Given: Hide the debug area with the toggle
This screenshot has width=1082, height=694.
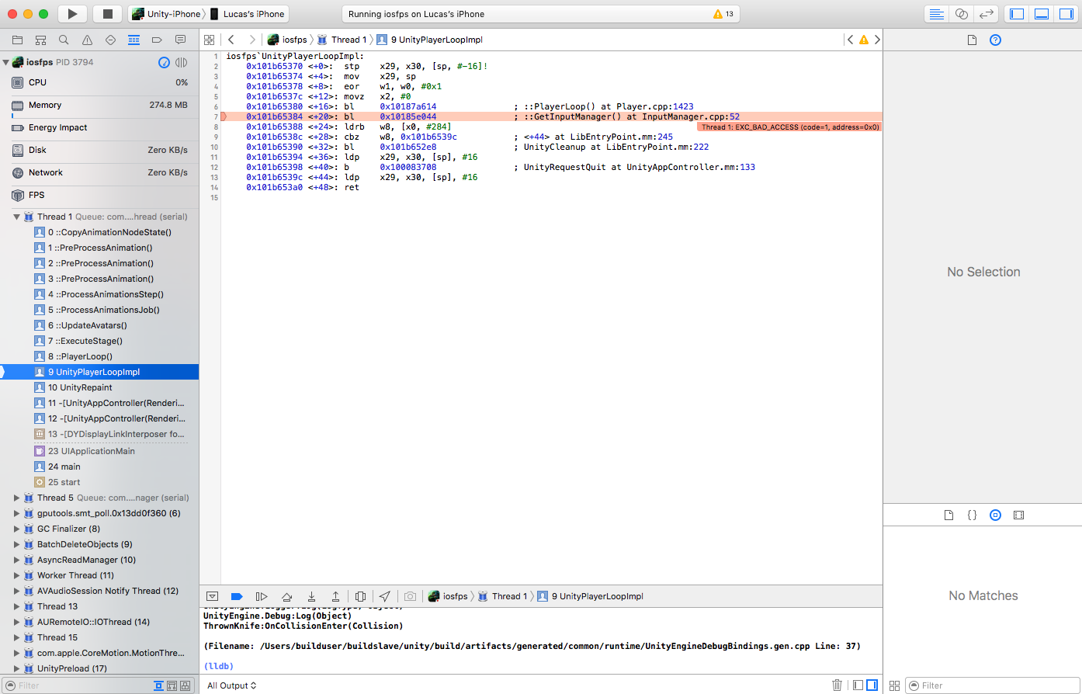Looking at the screenshot, I should coord(212,596).
